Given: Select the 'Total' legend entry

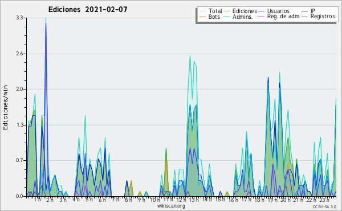Looking at the screenshot, I should [215, 11].
